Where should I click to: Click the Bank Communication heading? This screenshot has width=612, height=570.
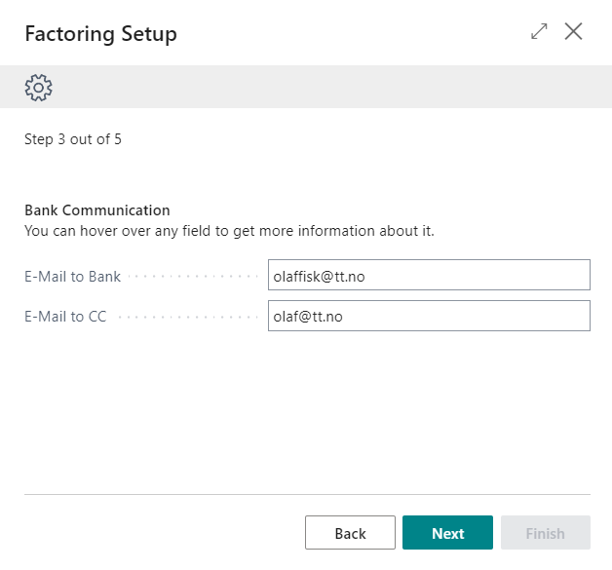click(96, 210)
